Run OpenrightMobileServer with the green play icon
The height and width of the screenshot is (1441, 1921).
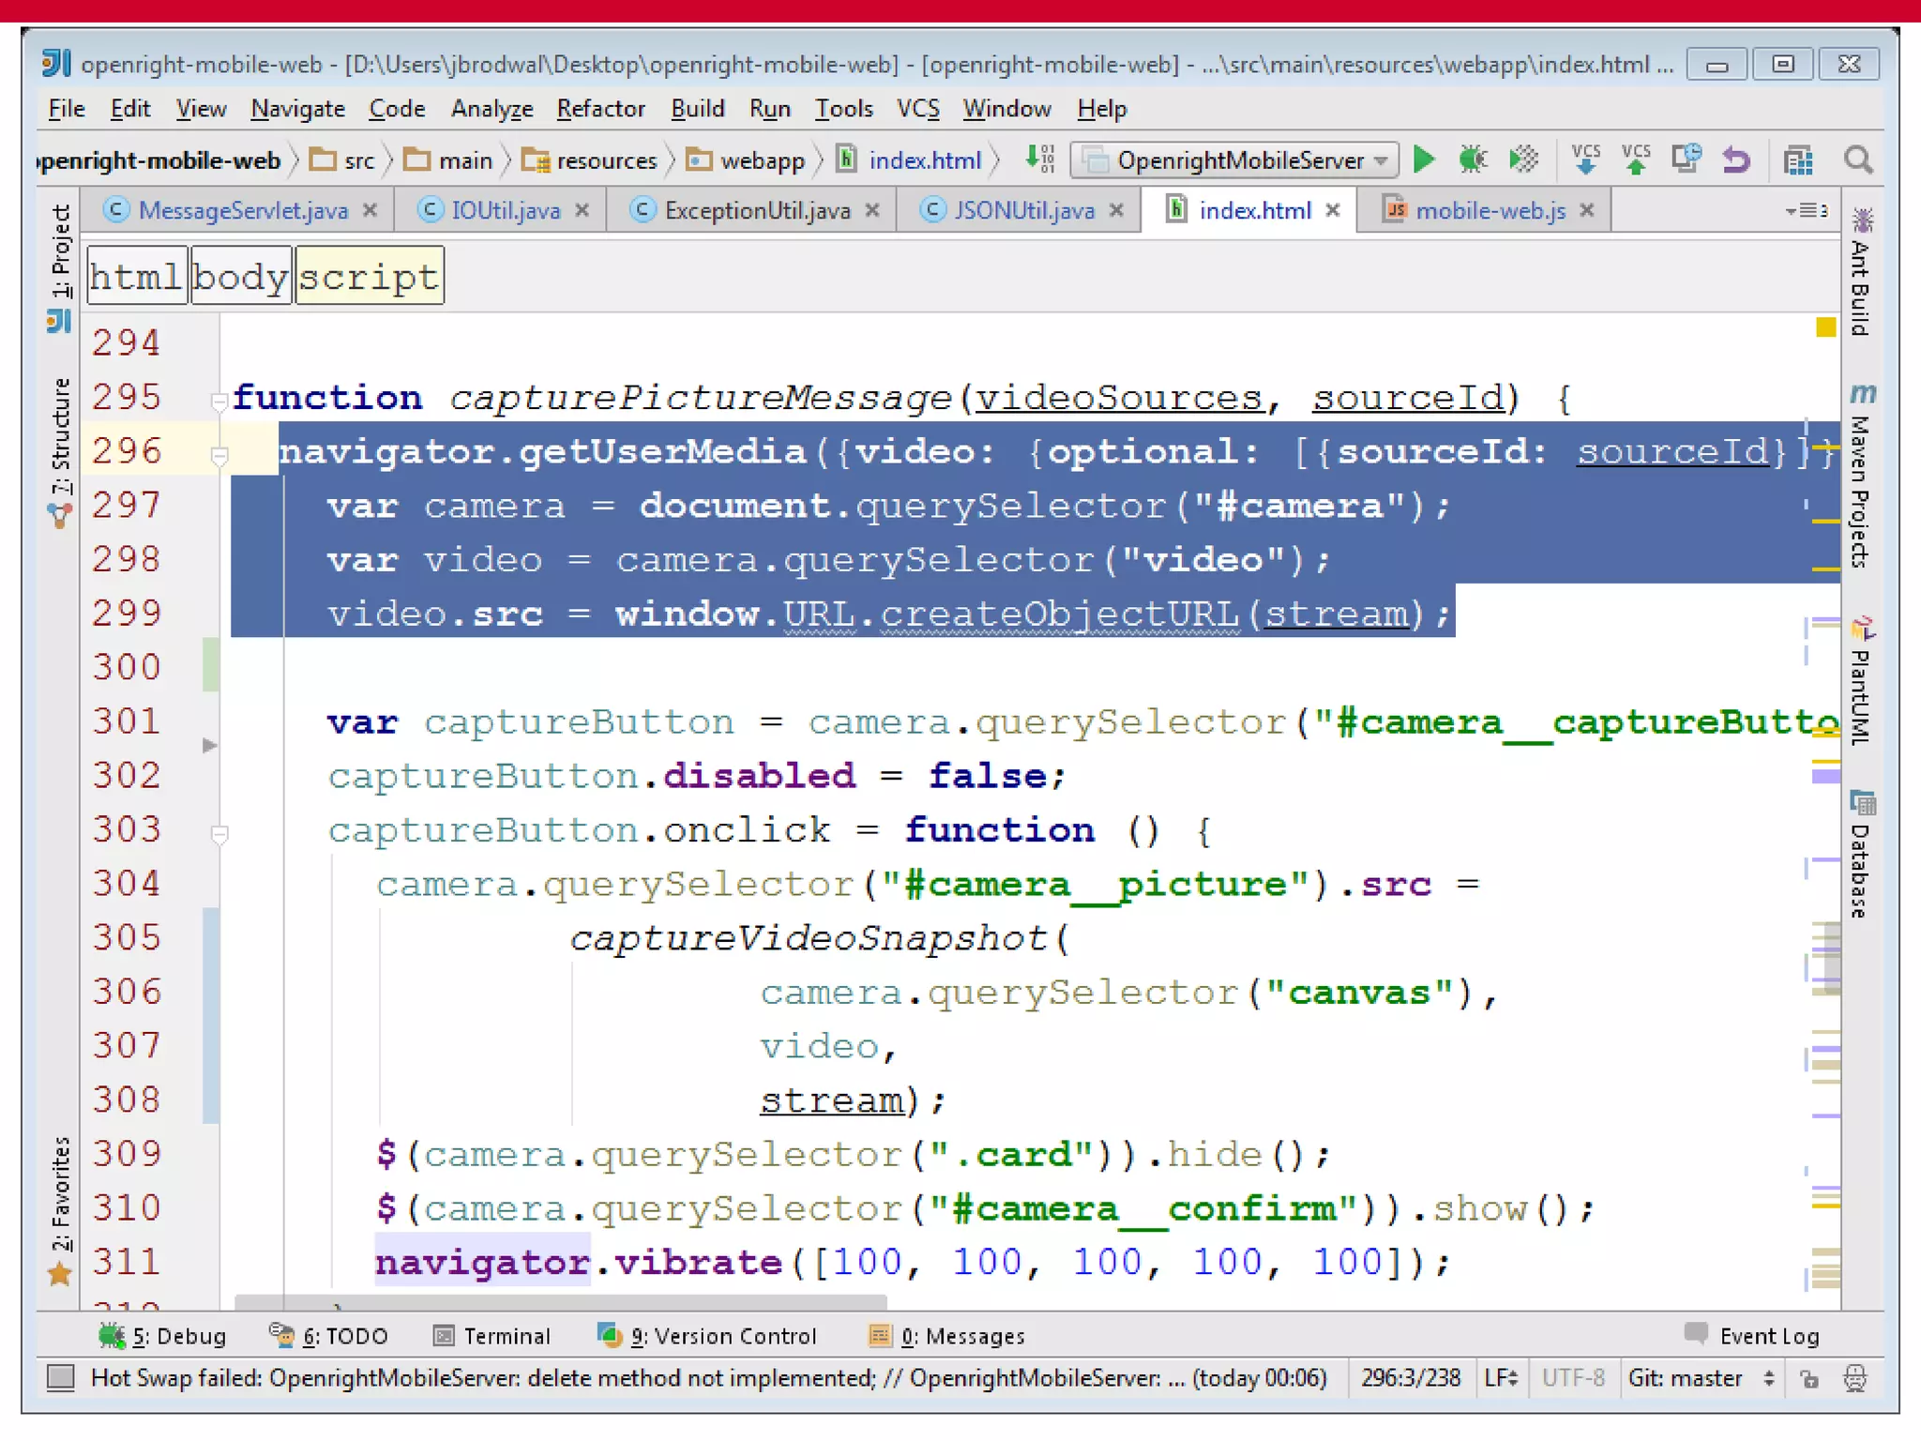[x=1424, y=159]
